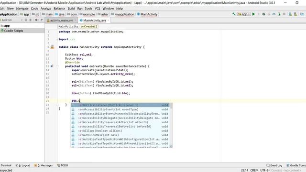306x172 pixels.
Task: Click java folder in navigation bar
Action: click(60, 14)
